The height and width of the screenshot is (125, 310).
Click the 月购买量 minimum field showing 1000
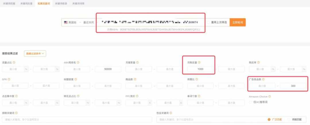pos(200,69)
